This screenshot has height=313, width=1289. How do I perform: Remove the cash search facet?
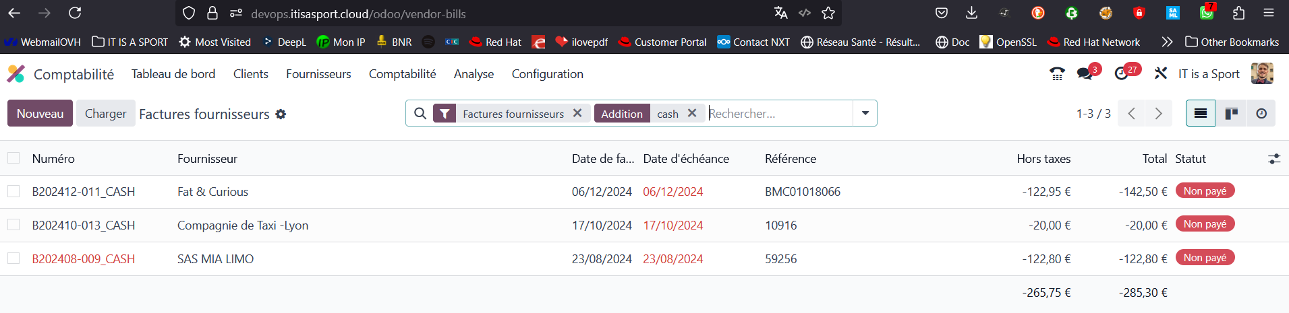pos(692,114)
